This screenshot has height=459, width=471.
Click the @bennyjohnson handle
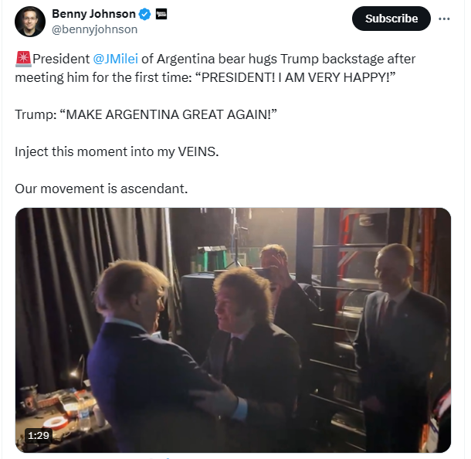(94, 29)
